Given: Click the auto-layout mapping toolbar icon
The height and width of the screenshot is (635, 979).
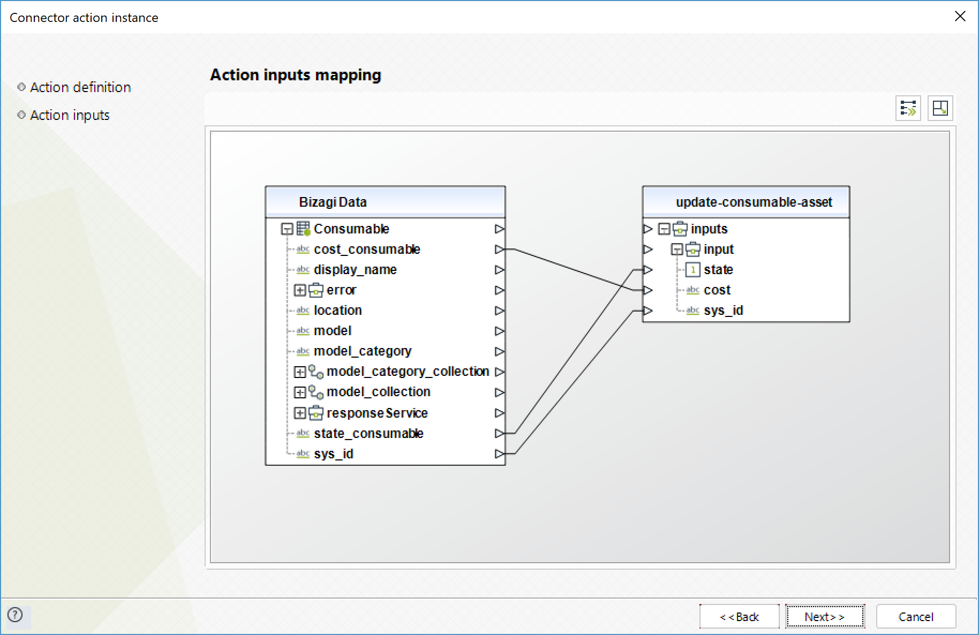Looking at the screenshot, I should click(940, 108).
